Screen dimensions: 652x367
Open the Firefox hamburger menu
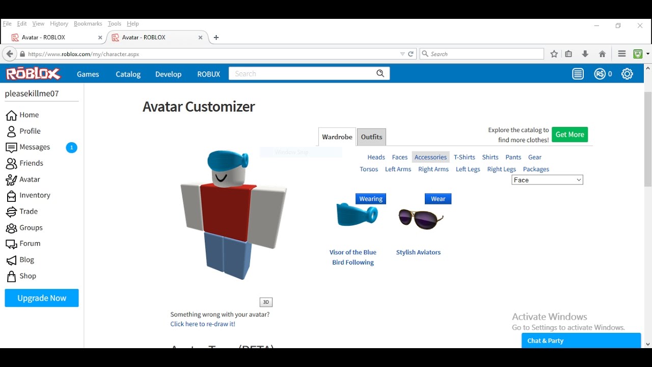tap(621, 54)
